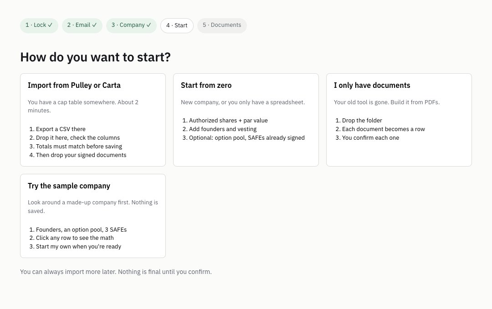This screenshot has height=309, width=492.
Task: Click 'New company, or you only have a spreadsheet'
Action: click(242, 102)
